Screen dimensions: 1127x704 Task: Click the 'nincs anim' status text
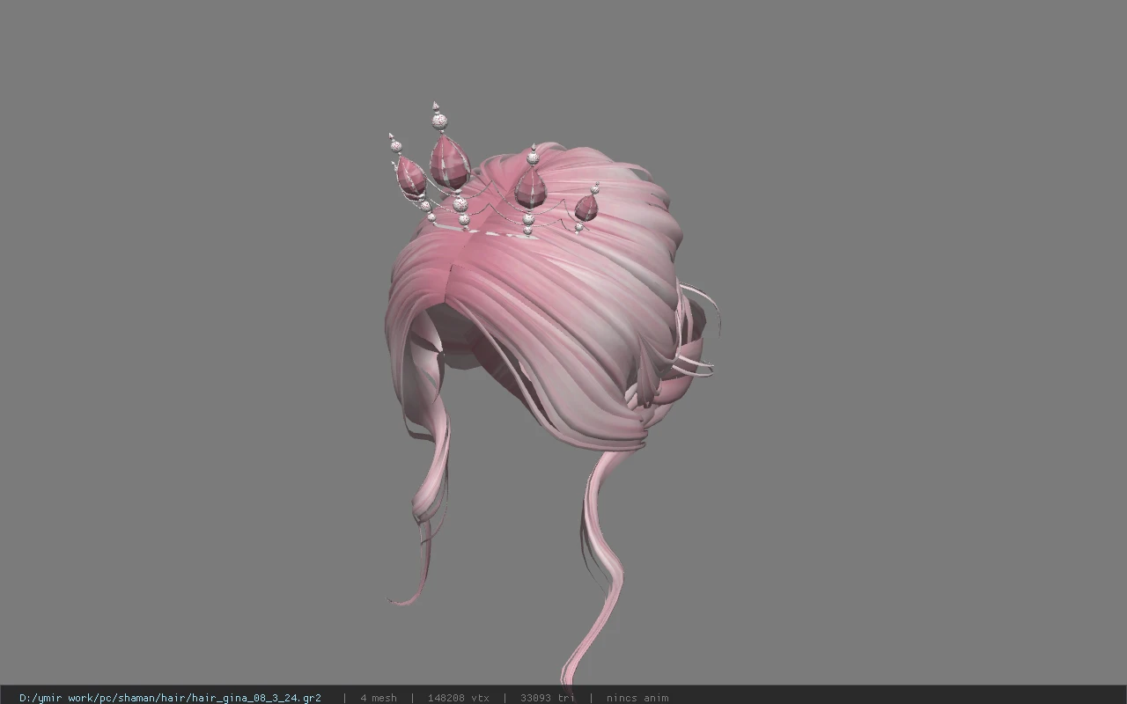click(x=637, y=698)
